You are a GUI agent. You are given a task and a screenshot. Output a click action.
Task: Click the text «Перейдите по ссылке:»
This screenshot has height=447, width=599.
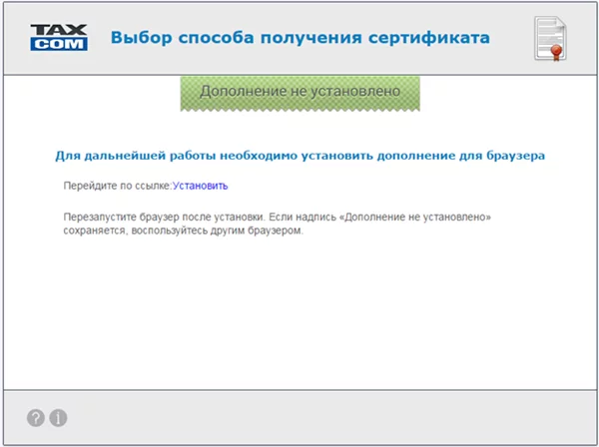(x=118, y=186)
